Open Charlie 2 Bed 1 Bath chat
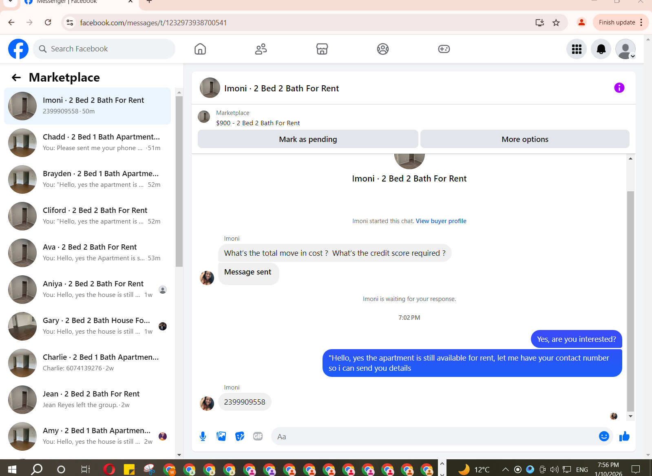652x476 pixels. click(88, 363)
